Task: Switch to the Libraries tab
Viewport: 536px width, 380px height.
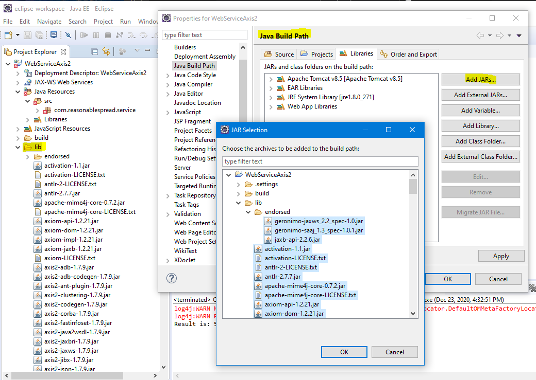Action: click(x=356, y=53)
